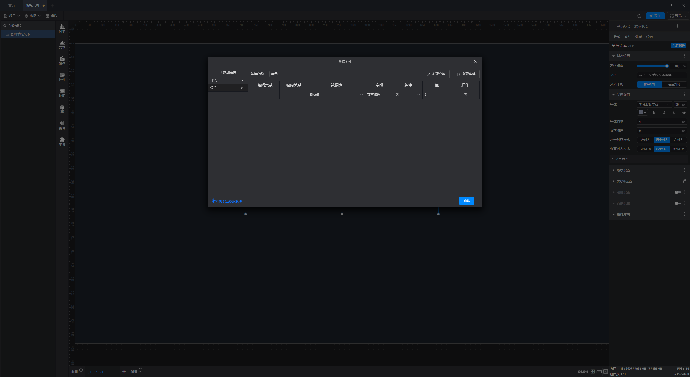Enable the 边框设置 border toggle

point(678,192)
